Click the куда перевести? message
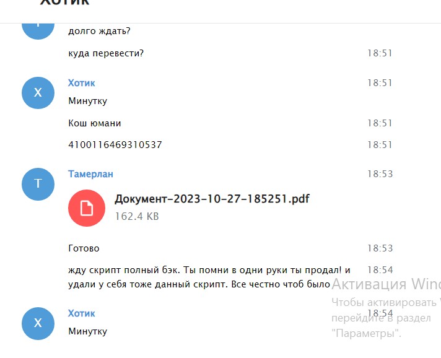The height and width of the screenshot is (358, 441). pyautogui.click(x=106, y=53)
